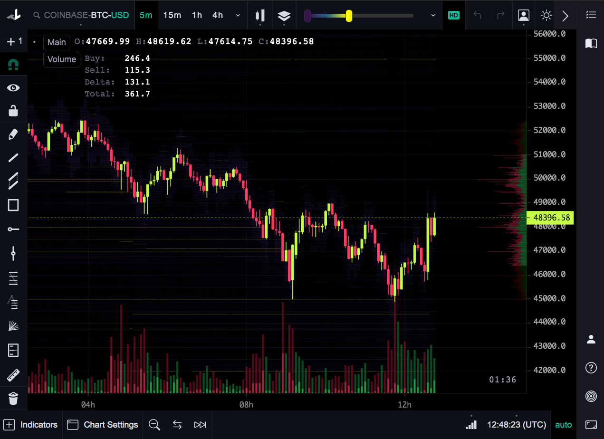Open the Volume indicator label menu
This screenshot has width=604, height=439.
(x=62, y=59)
